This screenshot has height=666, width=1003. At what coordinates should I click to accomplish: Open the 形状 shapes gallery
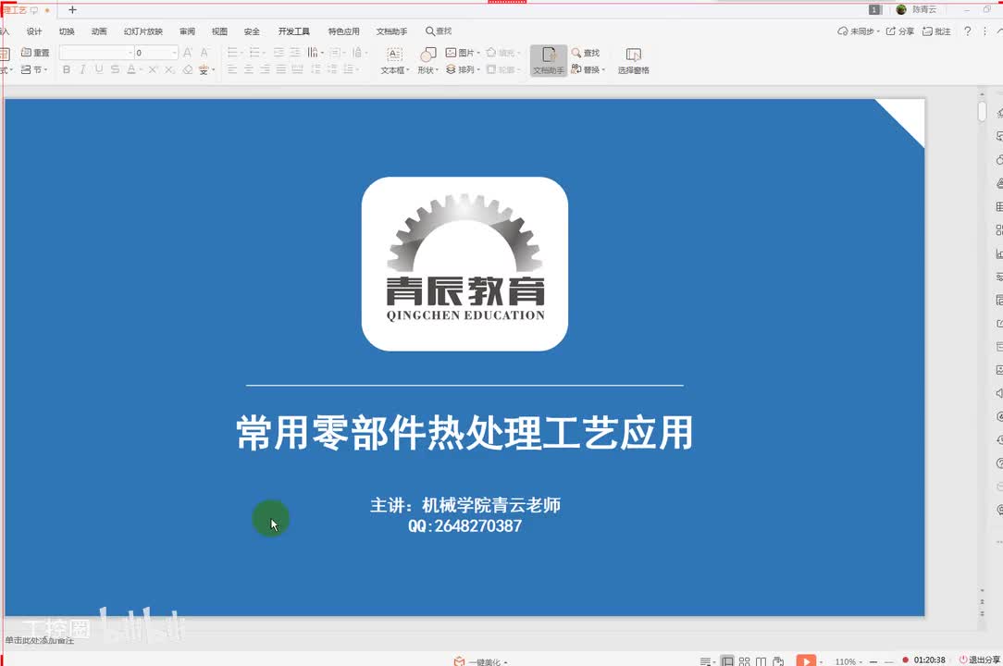[x=427, y=61]
